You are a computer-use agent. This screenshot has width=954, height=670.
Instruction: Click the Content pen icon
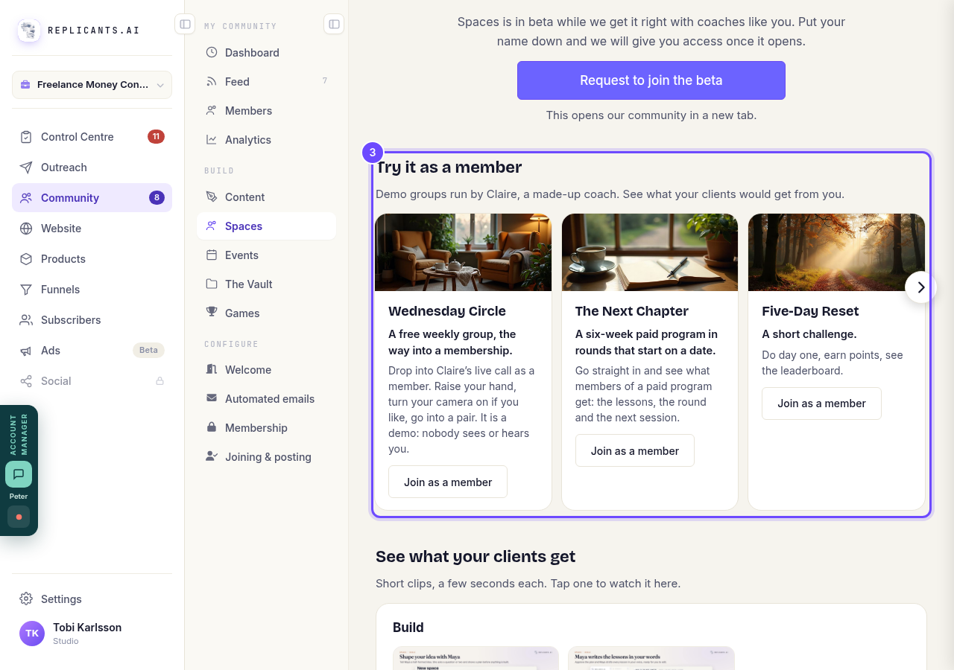coord(212,197)
